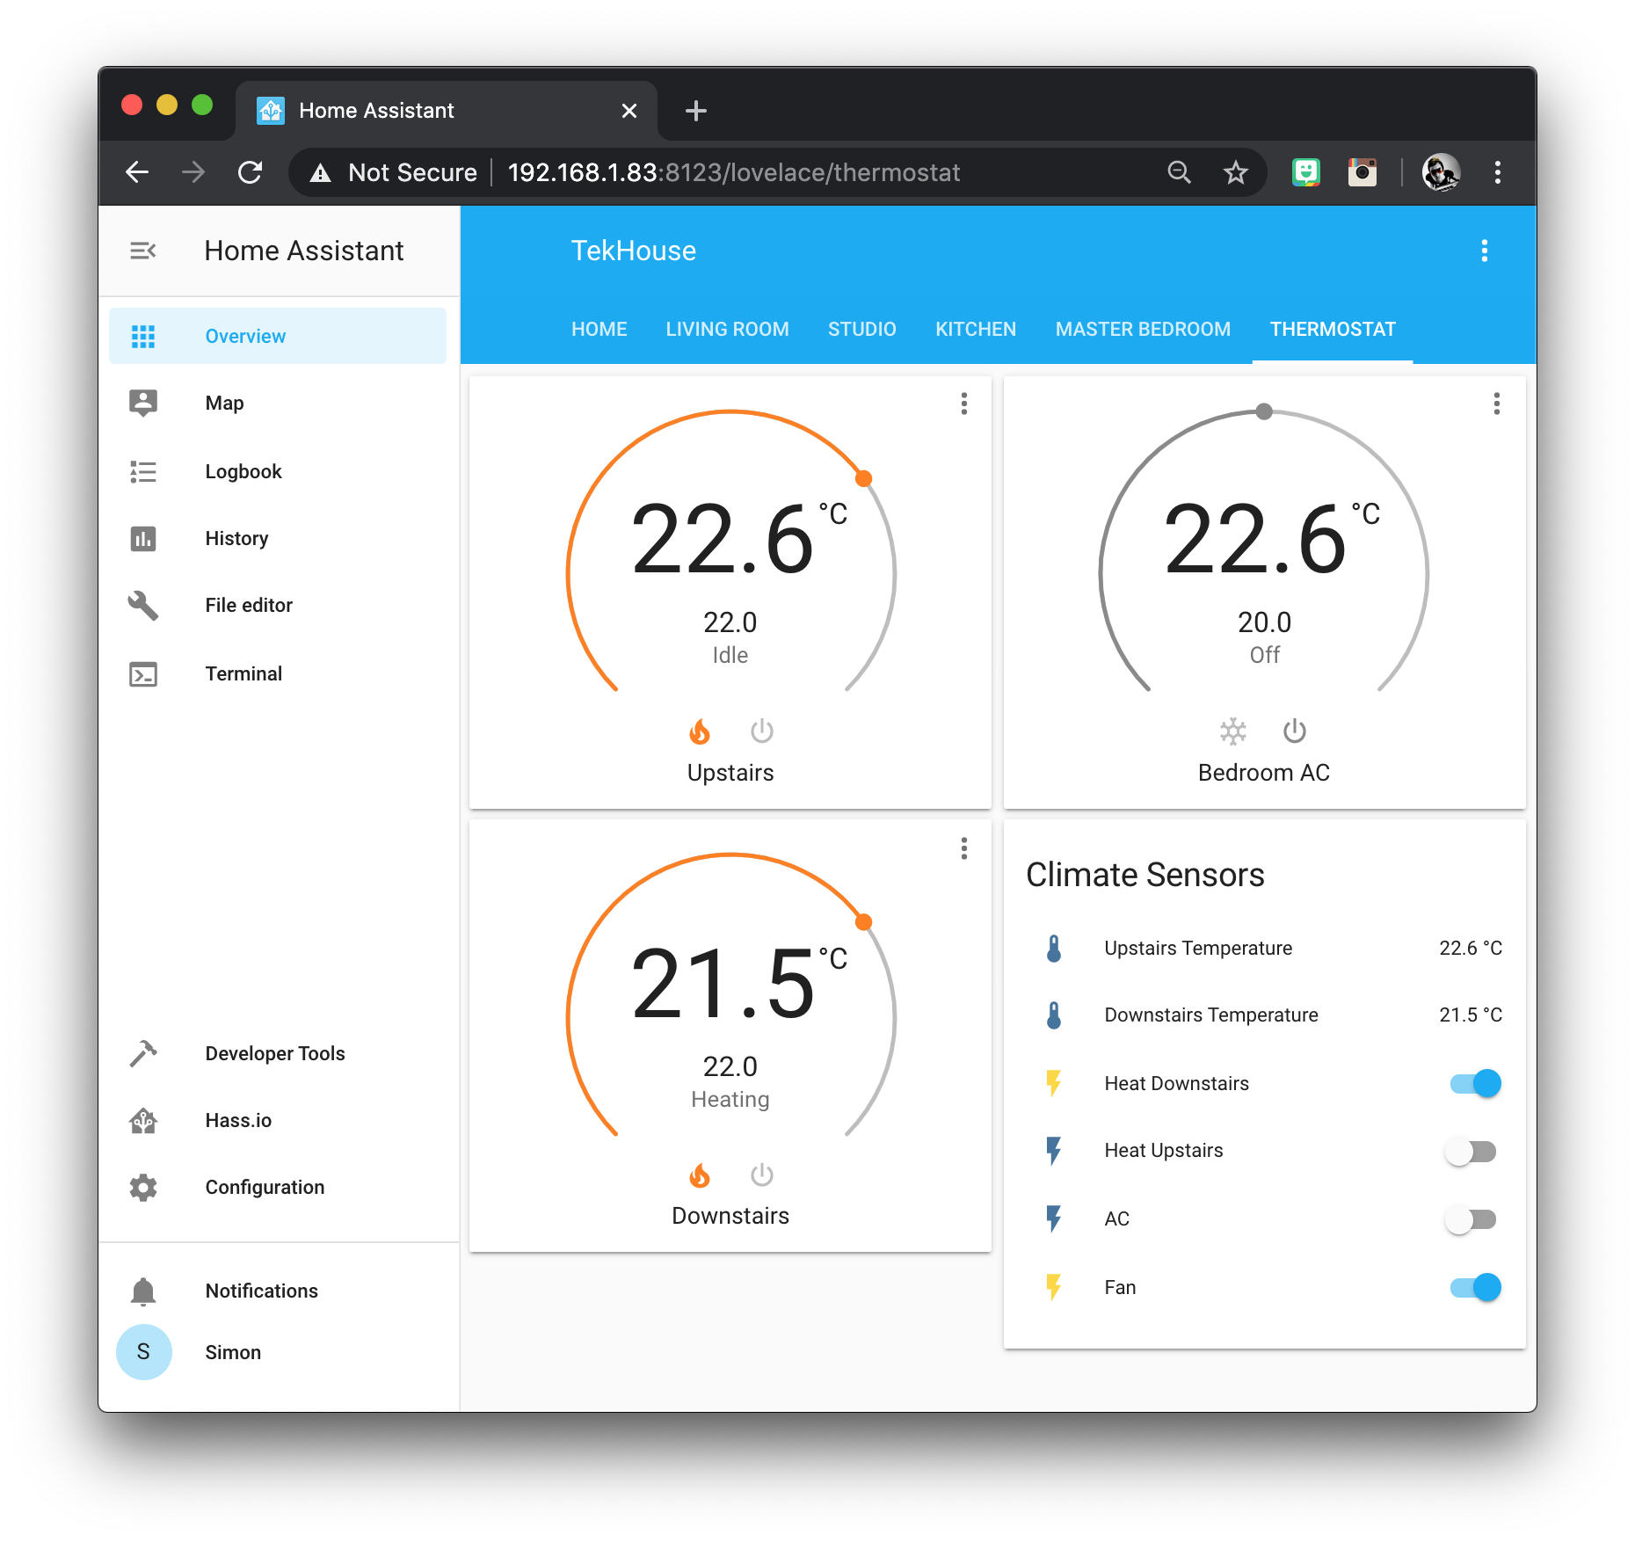Open Developer Tools from the sidebar
The height and width of the screenshot is (1542, 1635).
tap(274, 1053)
